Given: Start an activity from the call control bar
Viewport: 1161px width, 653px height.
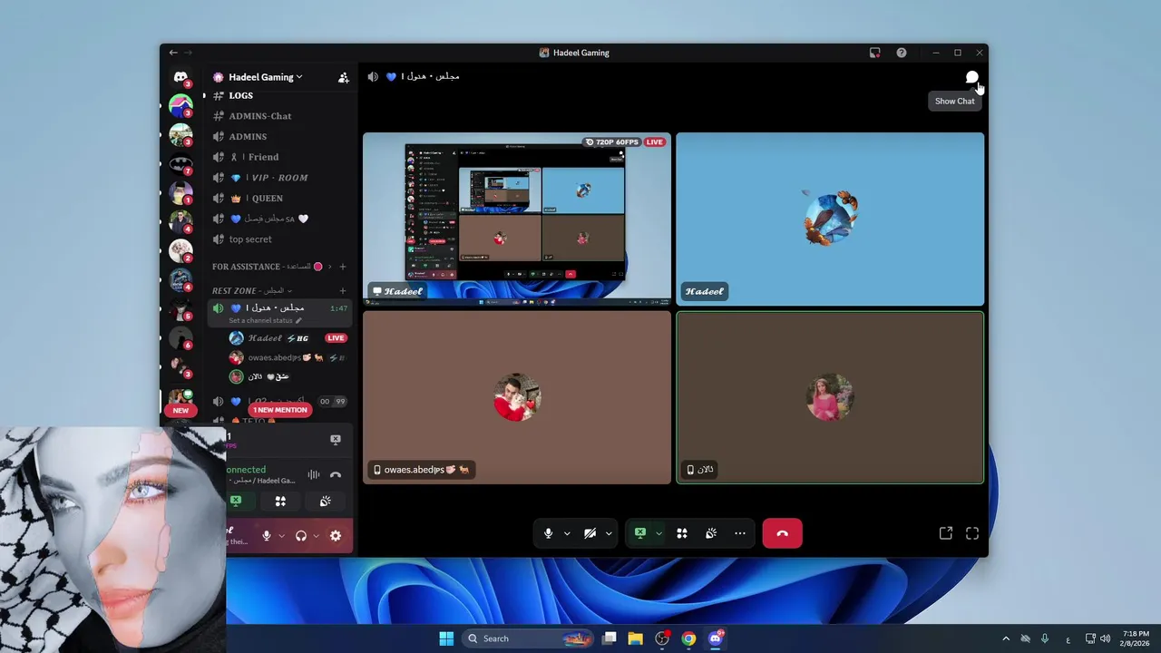Looking at the screenshot, I should 682,533.
